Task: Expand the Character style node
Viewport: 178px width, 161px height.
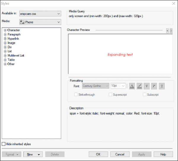Action: [x=5, y=30]
